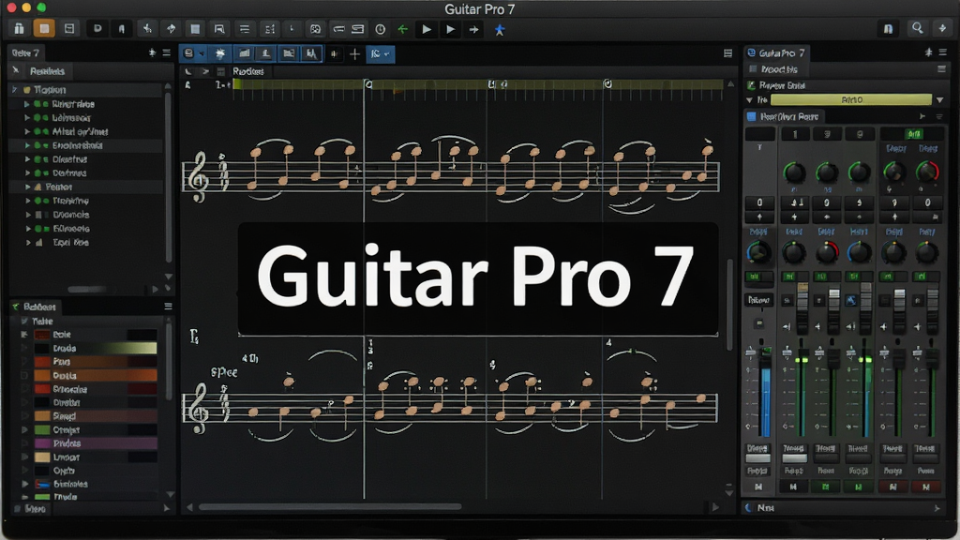The width and height of the screenshot is (960, 540).
Task: Click the green arrow icon in top toolbar
Action: [402, 29]
